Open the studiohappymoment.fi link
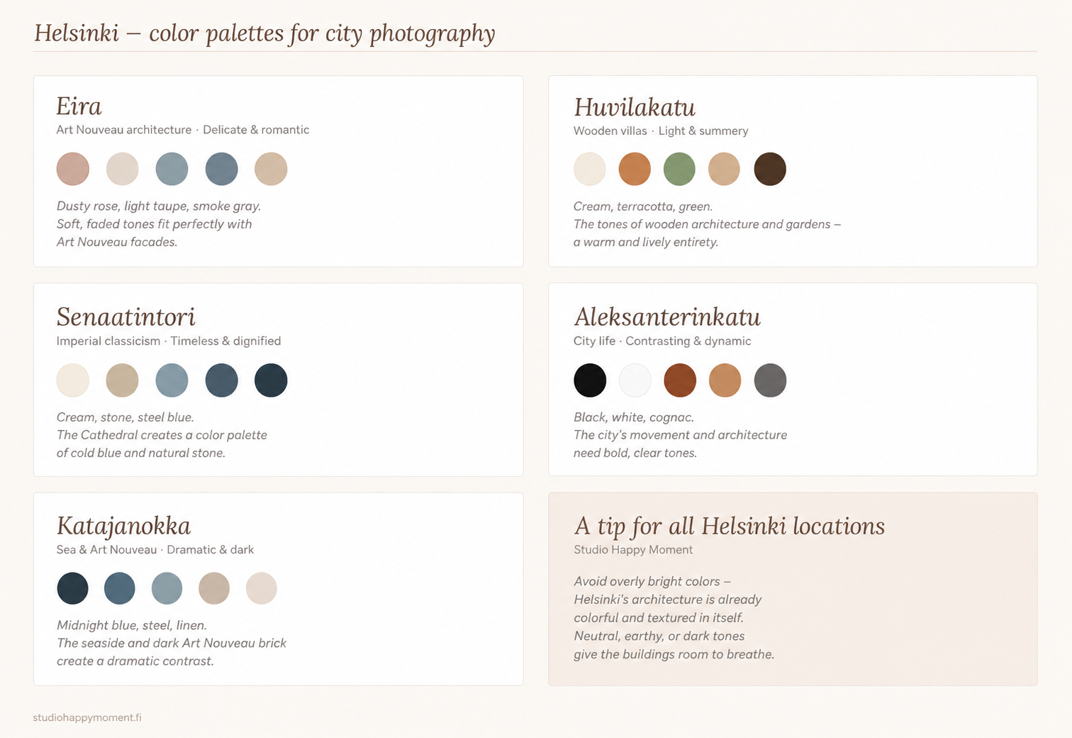Screen dimensions: 1072x738 coord(87,717)
